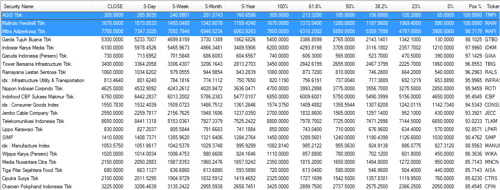Sort by the S-Month column header

(208, 6)
